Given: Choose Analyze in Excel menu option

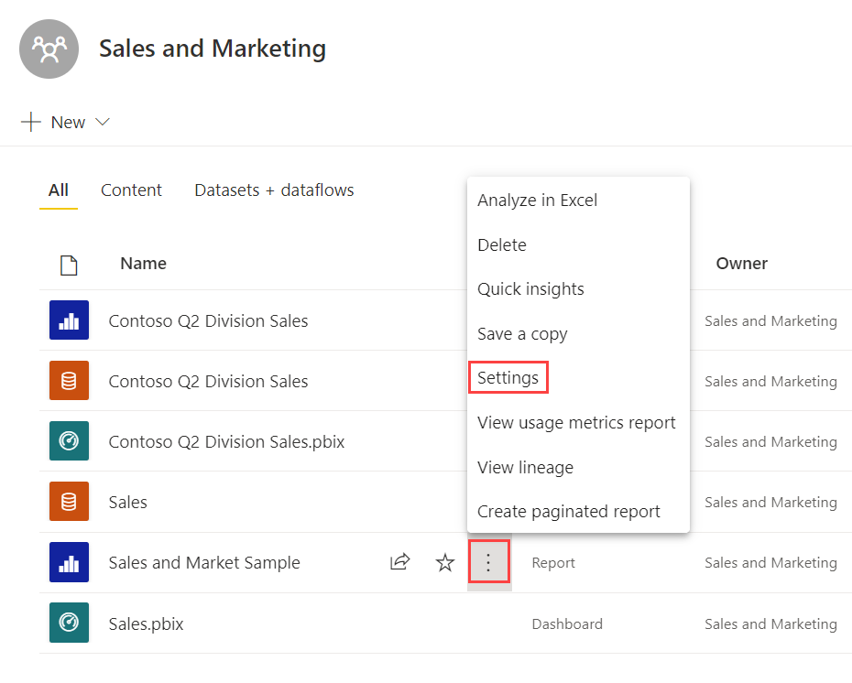Looking at the screenshot, I should click(537, 201).
